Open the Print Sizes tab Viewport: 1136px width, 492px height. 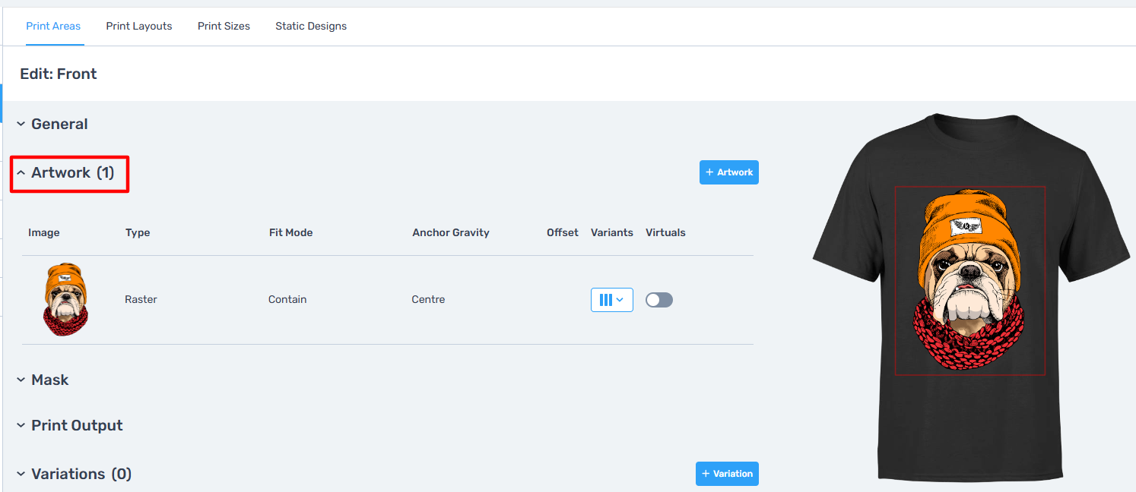224,26
